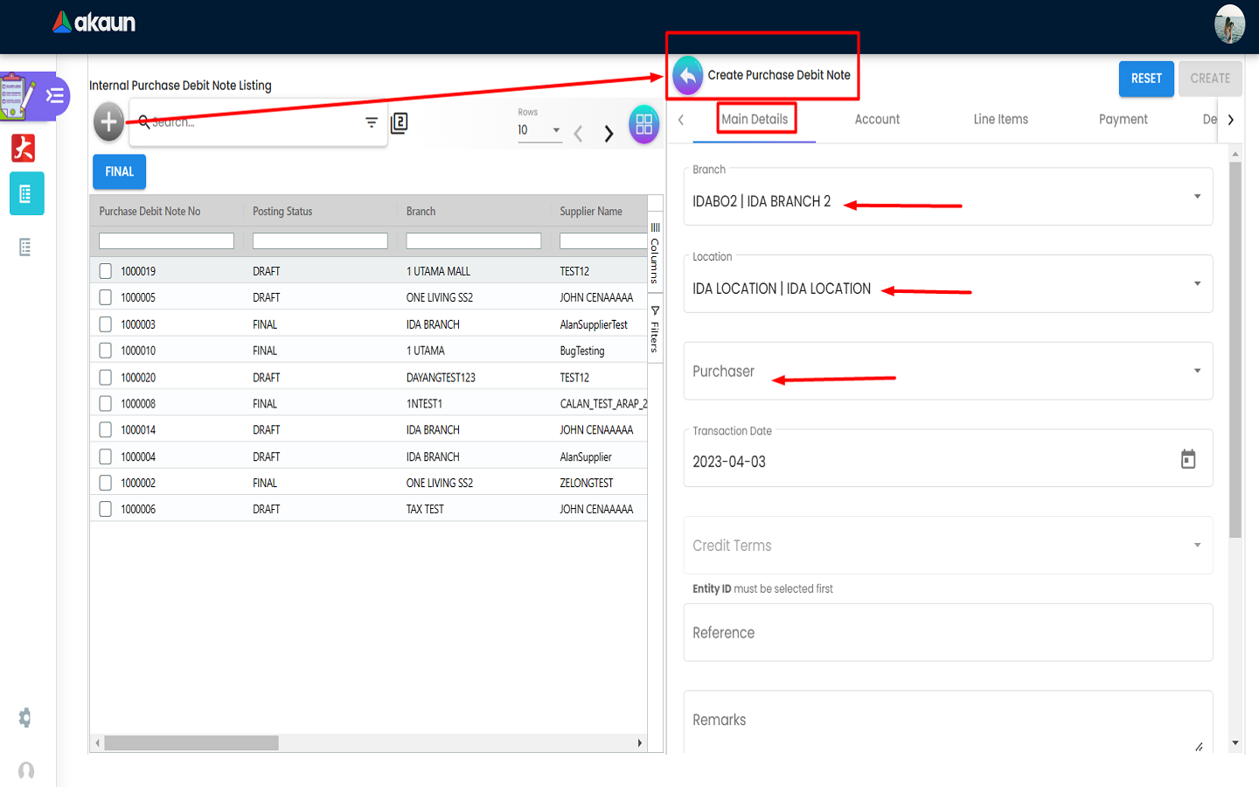Click the red PDF icon in sidebar
This screenshot has height=787, width=1259.
[24, 148]
